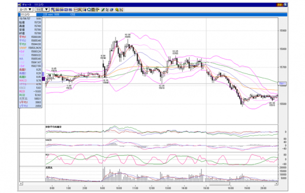Click the yellow magnifier icon
Image resolution: width=305 pixels, height=193 pixels.
click(117, 9)
